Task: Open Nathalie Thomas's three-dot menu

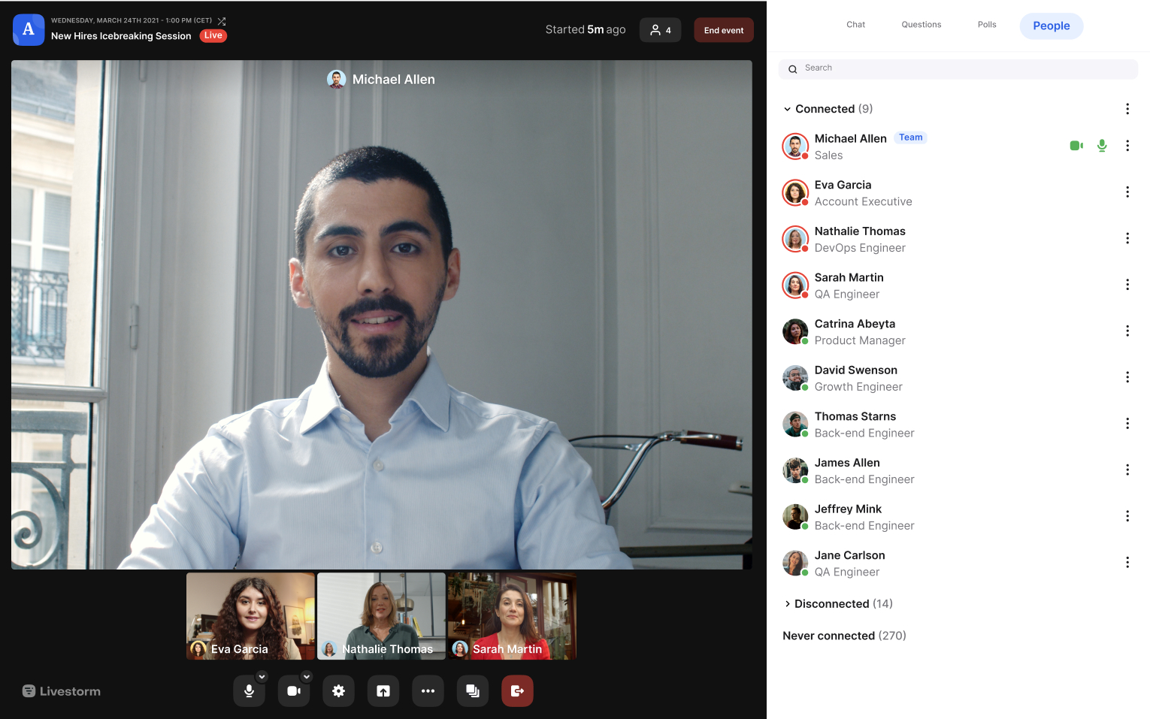Action: click(1127, 238)
